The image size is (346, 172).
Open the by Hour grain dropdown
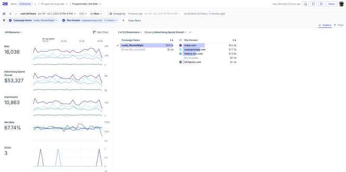click(x=96, y=14)
